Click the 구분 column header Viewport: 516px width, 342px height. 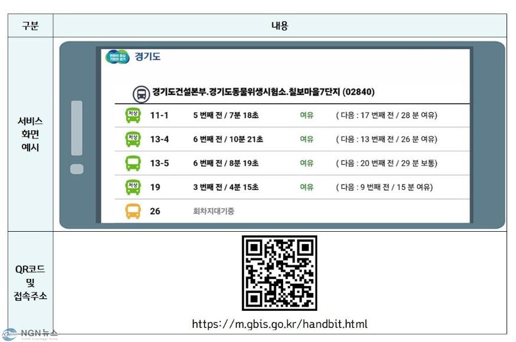(30, 26)
